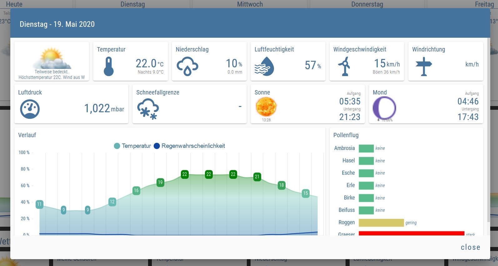Click the dialog's vertical scrollbar

pyautogui.click(x=489, y=130)
